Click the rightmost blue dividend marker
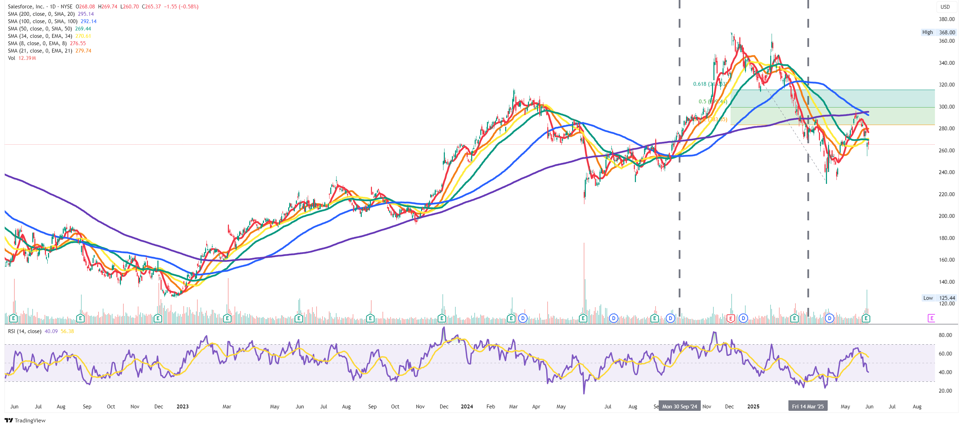The image size is (963, 428). click(829, 318)
